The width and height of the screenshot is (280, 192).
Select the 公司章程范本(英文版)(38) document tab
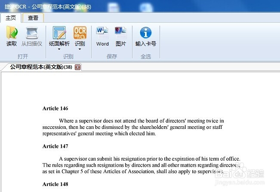pyautogui.click(x=41, y=67)
